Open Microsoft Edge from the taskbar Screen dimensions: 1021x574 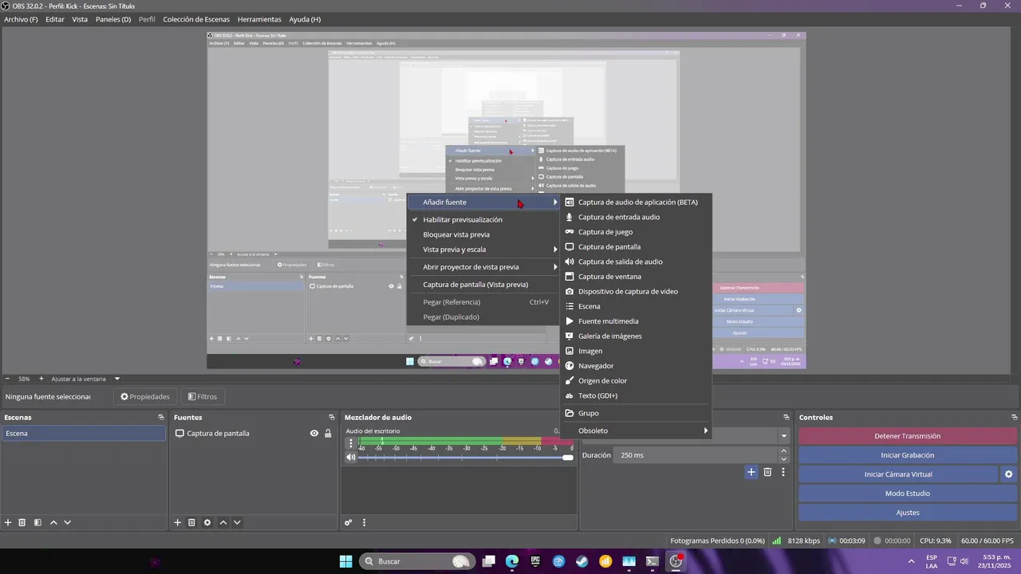512,561
